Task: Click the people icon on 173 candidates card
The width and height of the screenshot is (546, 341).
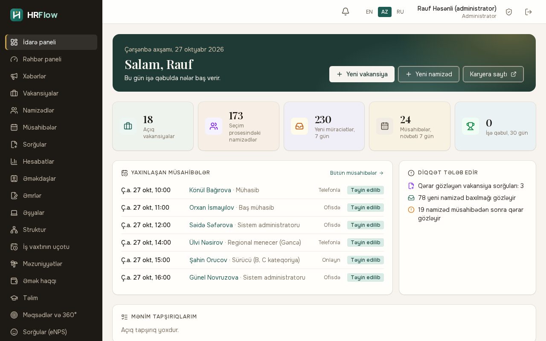Action: (x=214, y=126)
